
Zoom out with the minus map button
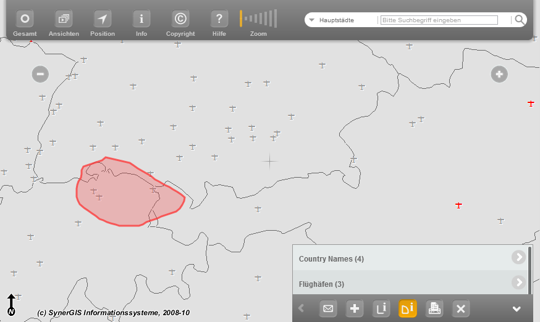40,75
